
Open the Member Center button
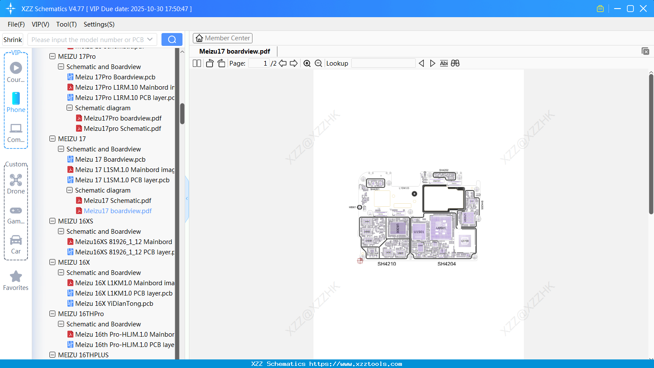(x=222, y=38)
